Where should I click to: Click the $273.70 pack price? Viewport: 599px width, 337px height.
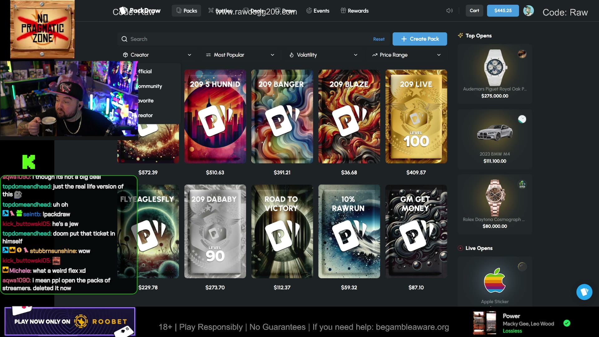coord(215,288)
